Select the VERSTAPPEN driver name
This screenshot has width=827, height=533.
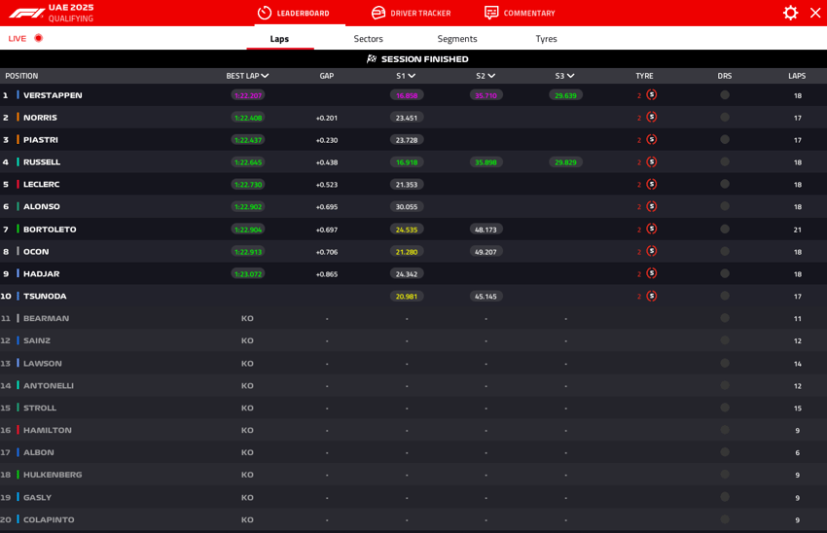53,95
